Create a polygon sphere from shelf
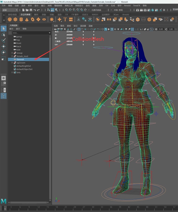Viewport: 178px width, 212px height. point(10,19)
